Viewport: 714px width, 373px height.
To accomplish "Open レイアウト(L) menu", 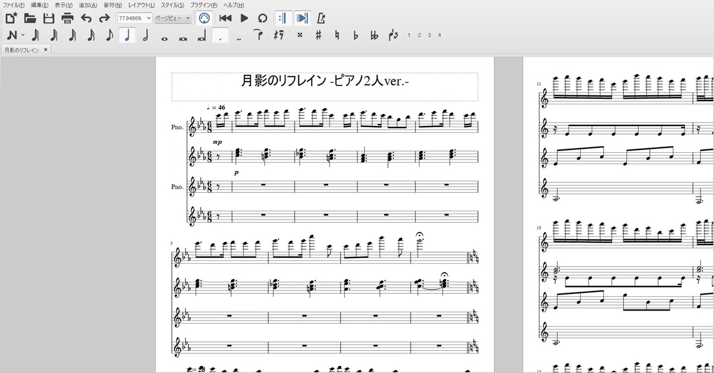I will (x=142, y=5).
